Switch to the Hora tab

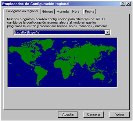[x=77, y=12]
